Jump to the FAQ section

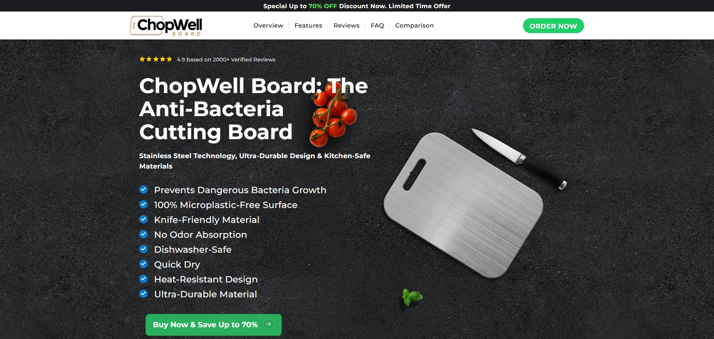(x=377, y=25)
